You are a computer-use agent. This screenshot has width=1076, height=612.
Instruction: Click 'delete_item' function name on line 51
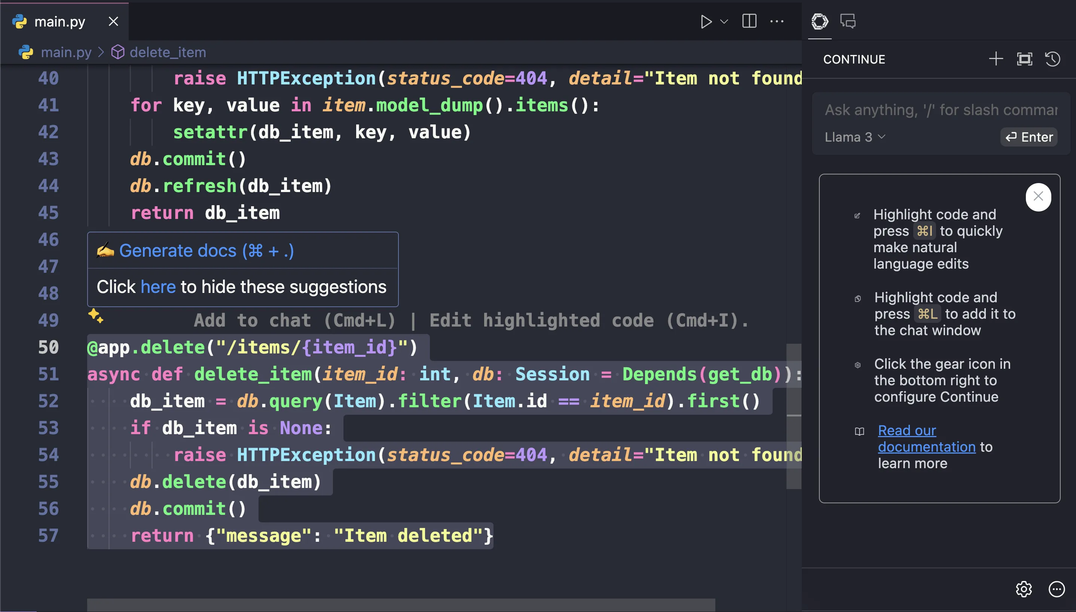253,374
